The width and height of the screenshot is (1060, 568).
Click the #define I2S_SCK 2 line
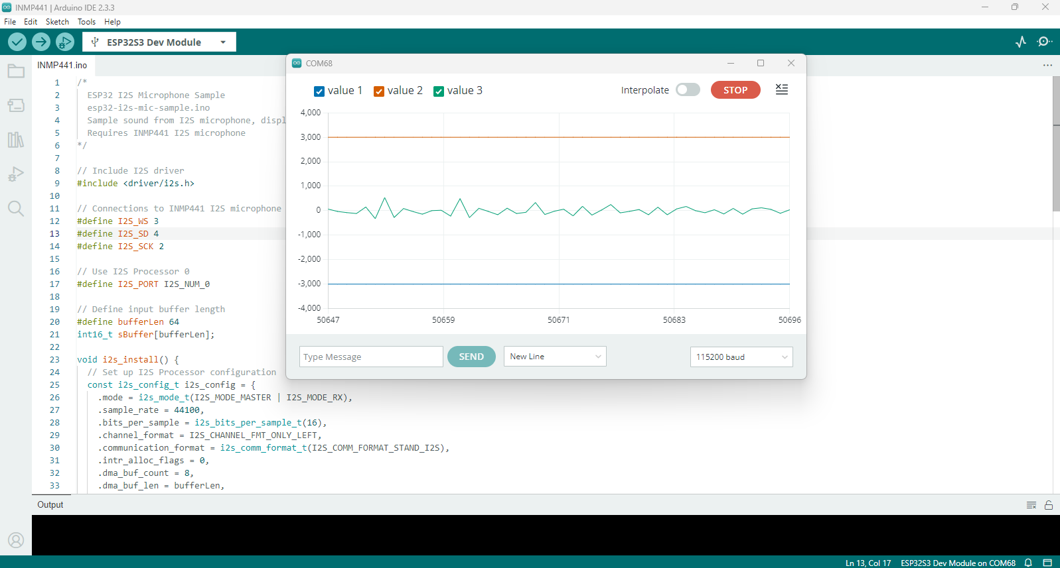pyautogui.click(x=120, y=247)
